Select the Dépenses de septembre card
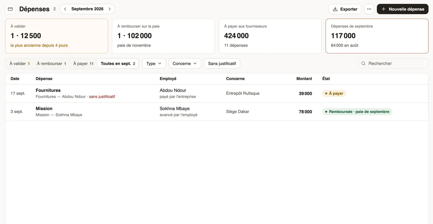This screenshot has height=224, width=433. [x=377, y=36]
